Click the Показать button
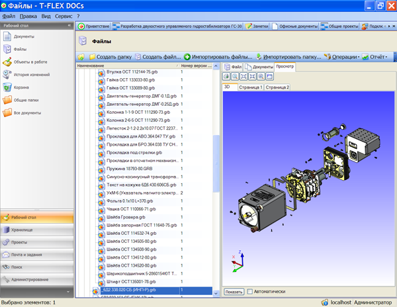 (234, 292)
